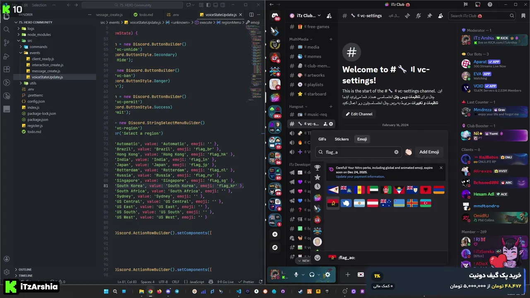The height and width of the screenshot is (298, 530).
Task: Toggle microphone mute in Discord
Action: click(296, 274)
